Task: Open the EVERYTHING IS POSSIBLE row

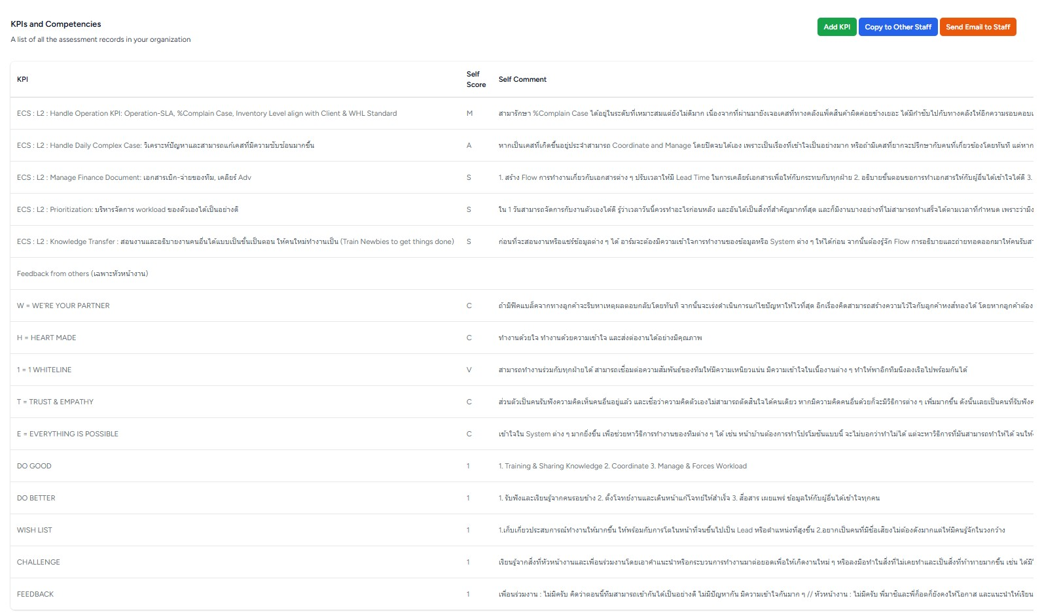Action: click(68, 434)
